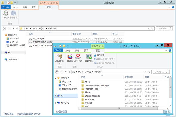Switch to View (表示) tab in Local Disk (J:) window

[x=86, y=51]
